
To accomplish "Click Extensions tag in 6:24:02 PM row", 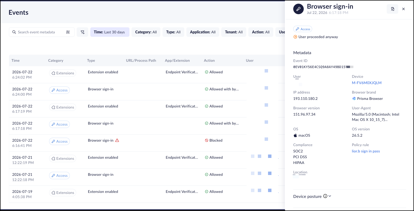I will tap(62, 73).
